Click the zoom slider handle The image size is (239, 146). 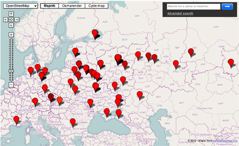click(x=11, y=71)
